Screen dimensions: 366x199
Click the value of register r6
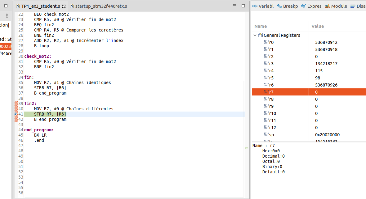pos(326,85)
